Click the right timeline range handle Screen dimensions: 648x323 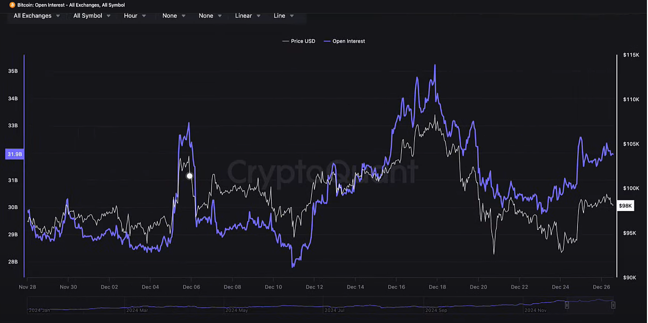pyautogui.click(x=614, y=305)
